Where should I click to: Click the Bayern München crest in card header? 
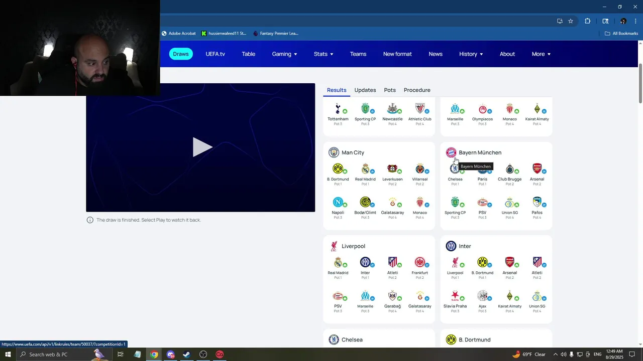click(451, 152)
